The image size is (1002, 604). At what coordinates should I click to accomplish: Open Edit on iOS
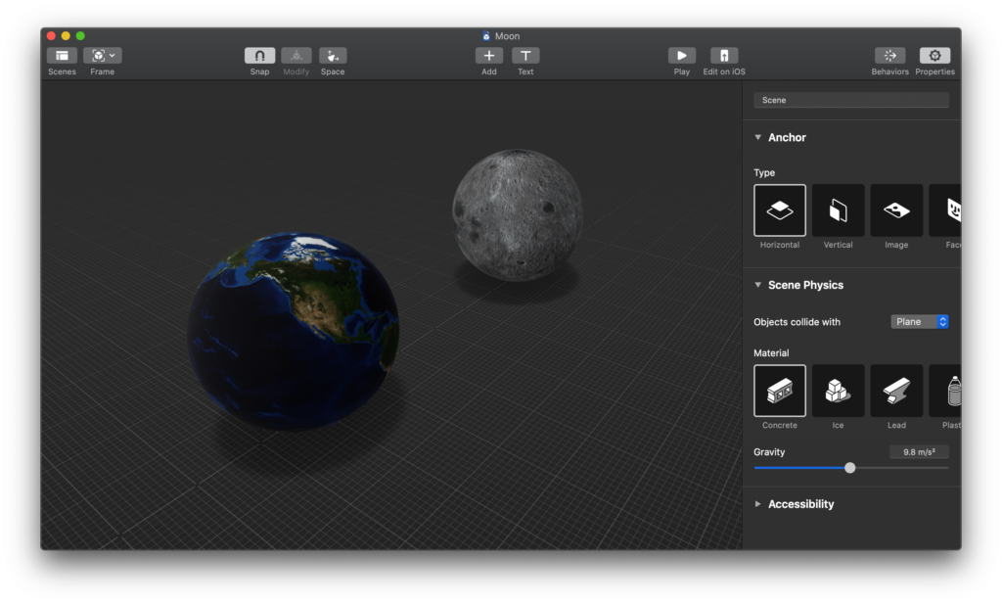724,56
